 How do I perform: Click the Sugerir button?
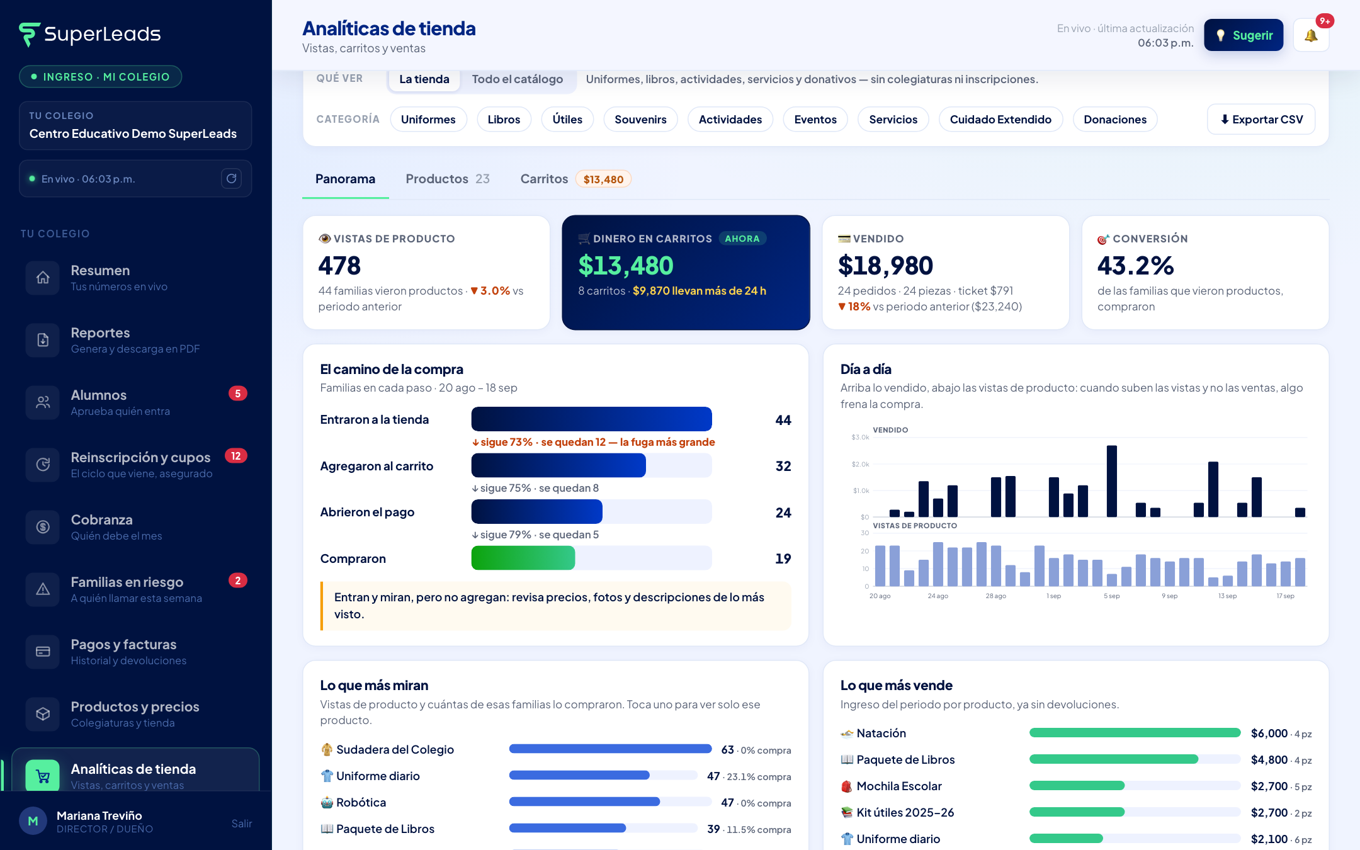[1244, 35]
